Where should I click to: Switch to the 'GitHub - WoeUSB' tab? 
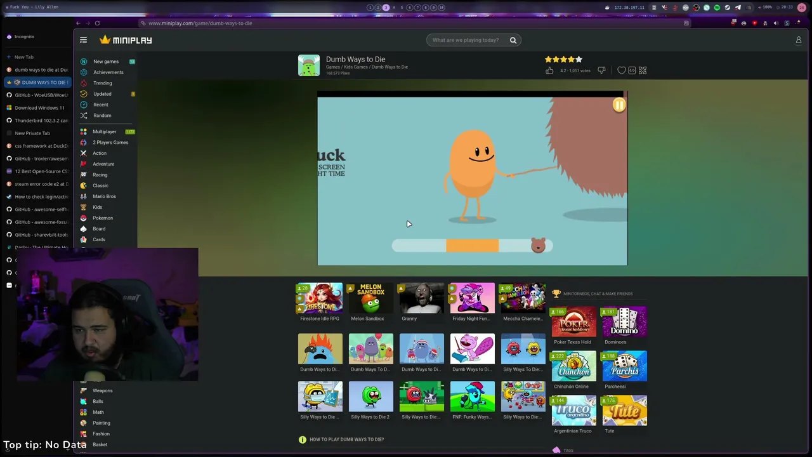click(38, 95)
